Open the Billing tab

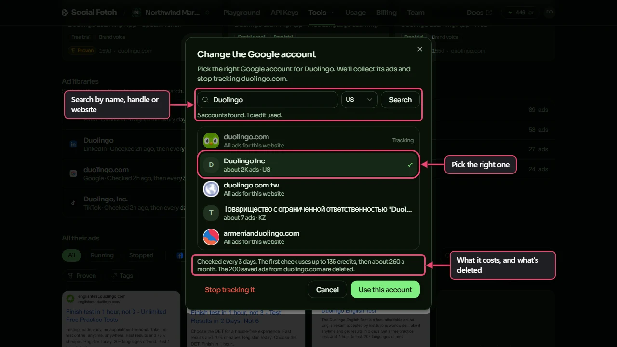[x=386, y=13]
